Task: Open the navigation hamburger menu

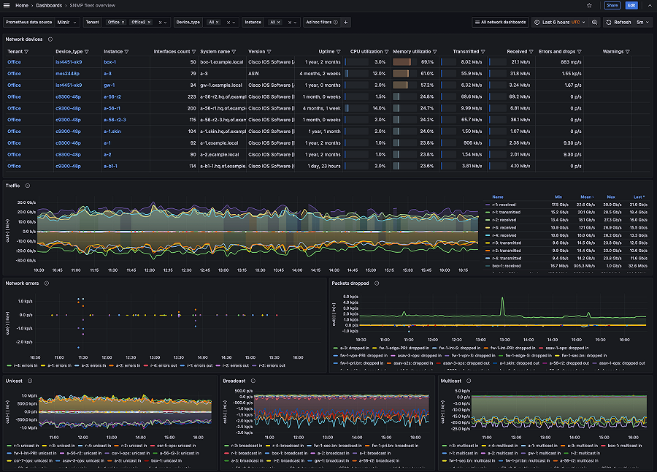Action: [7, 5]
